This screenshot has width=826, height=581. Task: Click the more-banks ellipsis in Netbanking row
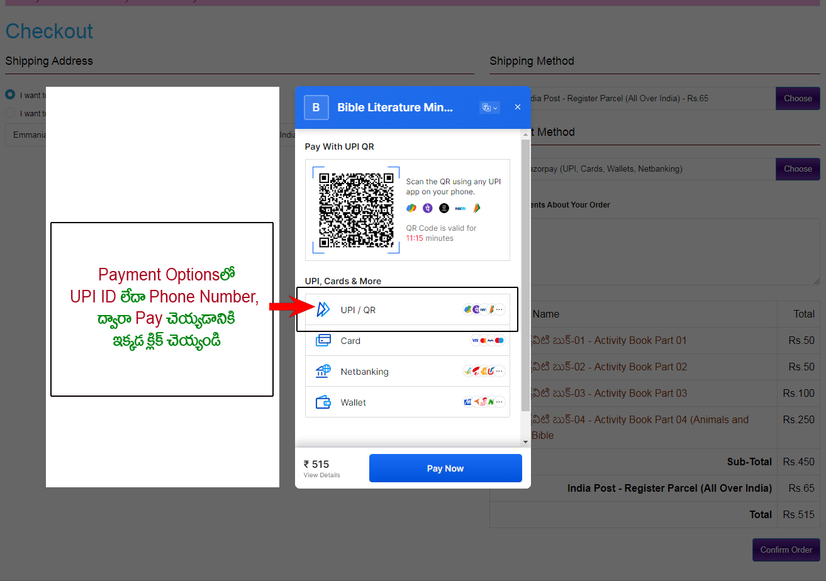click(500, 371)
